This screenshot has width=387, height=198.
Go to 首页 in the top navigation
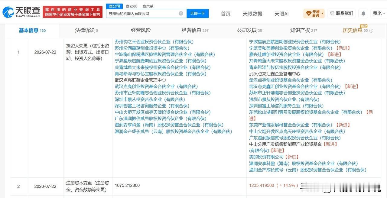pyautogui.click(x=226, y=14)
